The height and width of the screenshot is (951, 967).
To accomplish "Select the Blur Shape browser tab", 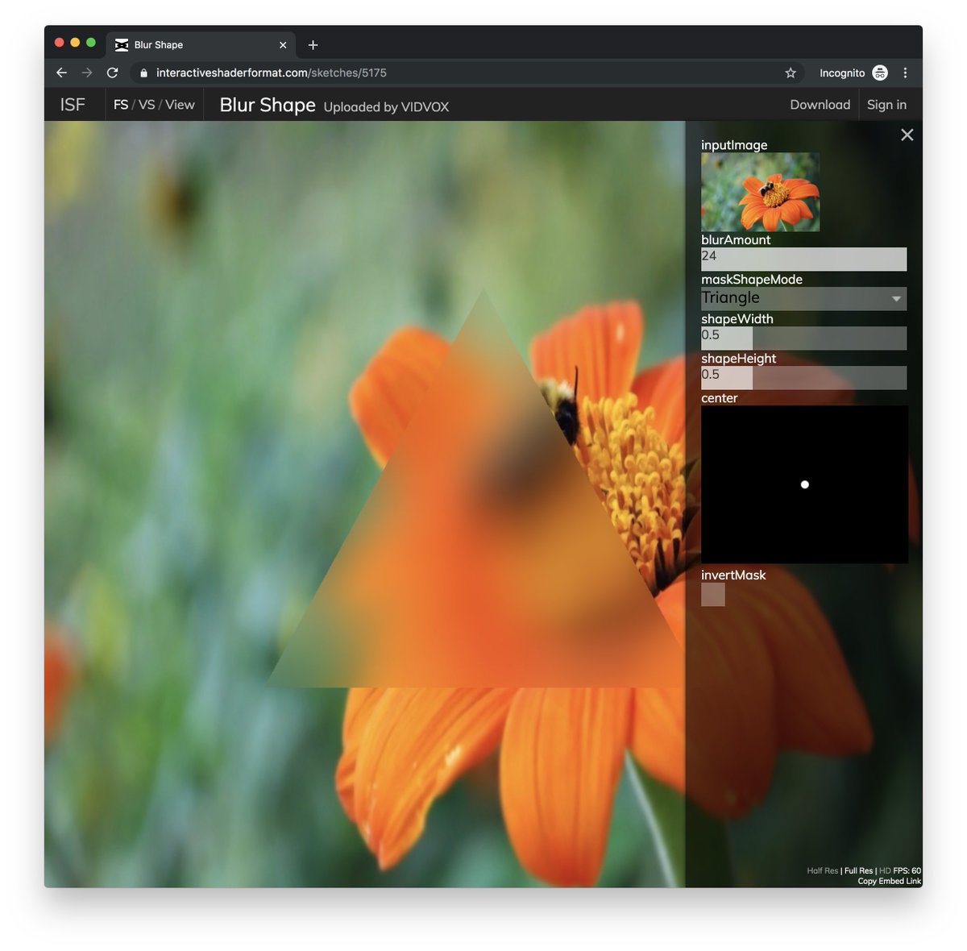I will [201, 45].
